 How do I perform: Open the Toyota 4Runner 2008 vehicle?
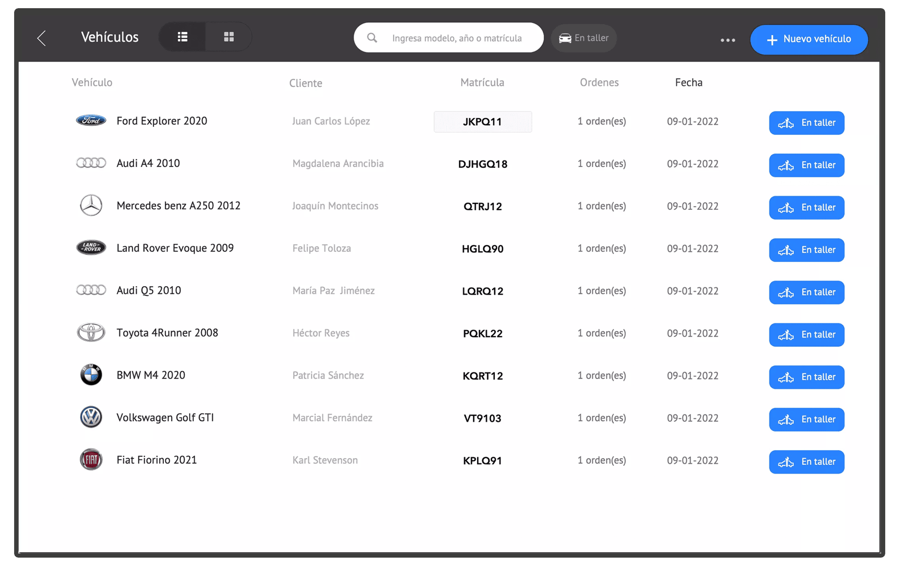pyautogui.click(x=167, y=332)
